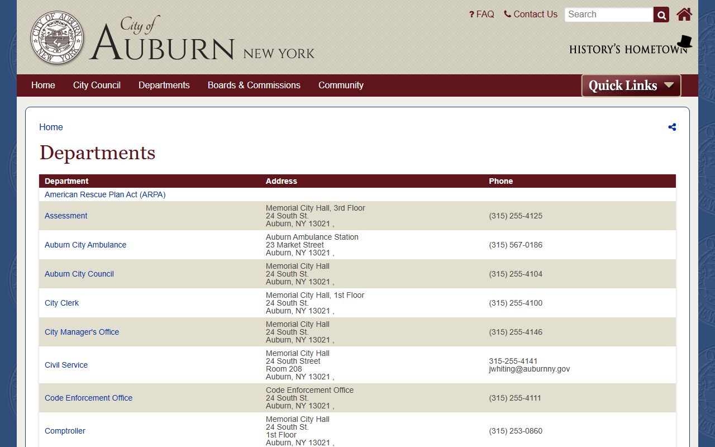Click the Home breadcrumb link

[51, 127]
